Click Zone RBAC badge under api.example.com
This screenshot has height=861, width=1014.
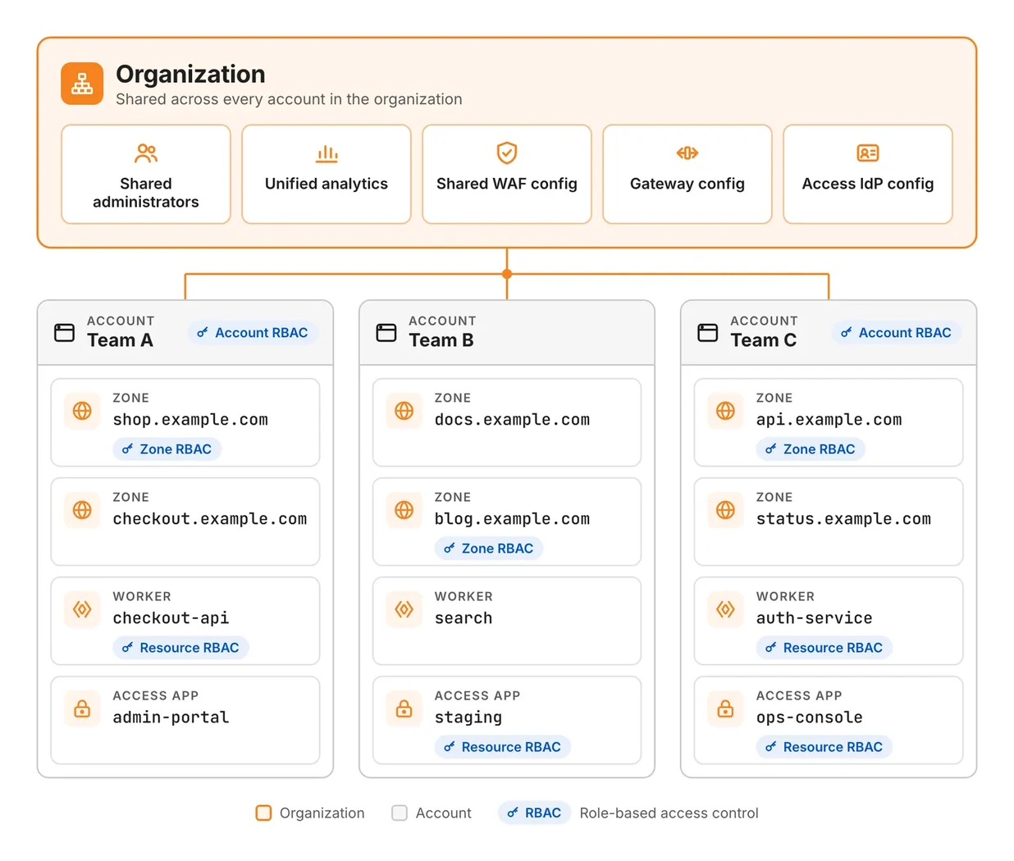pos(811,449)
